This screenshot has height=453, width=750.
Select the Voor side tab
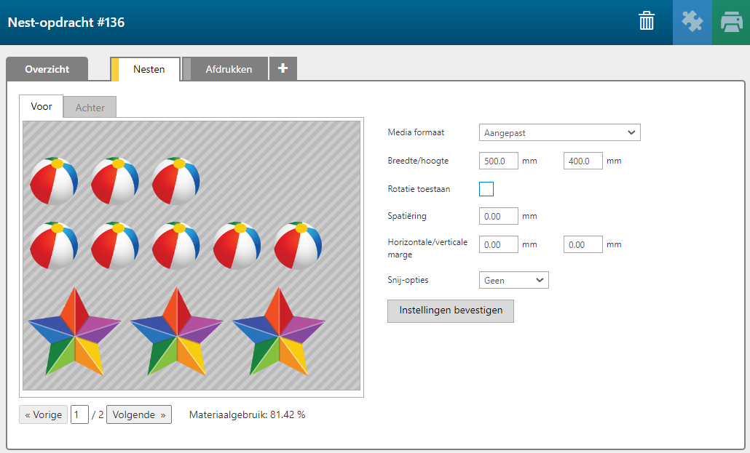(42, 106)
